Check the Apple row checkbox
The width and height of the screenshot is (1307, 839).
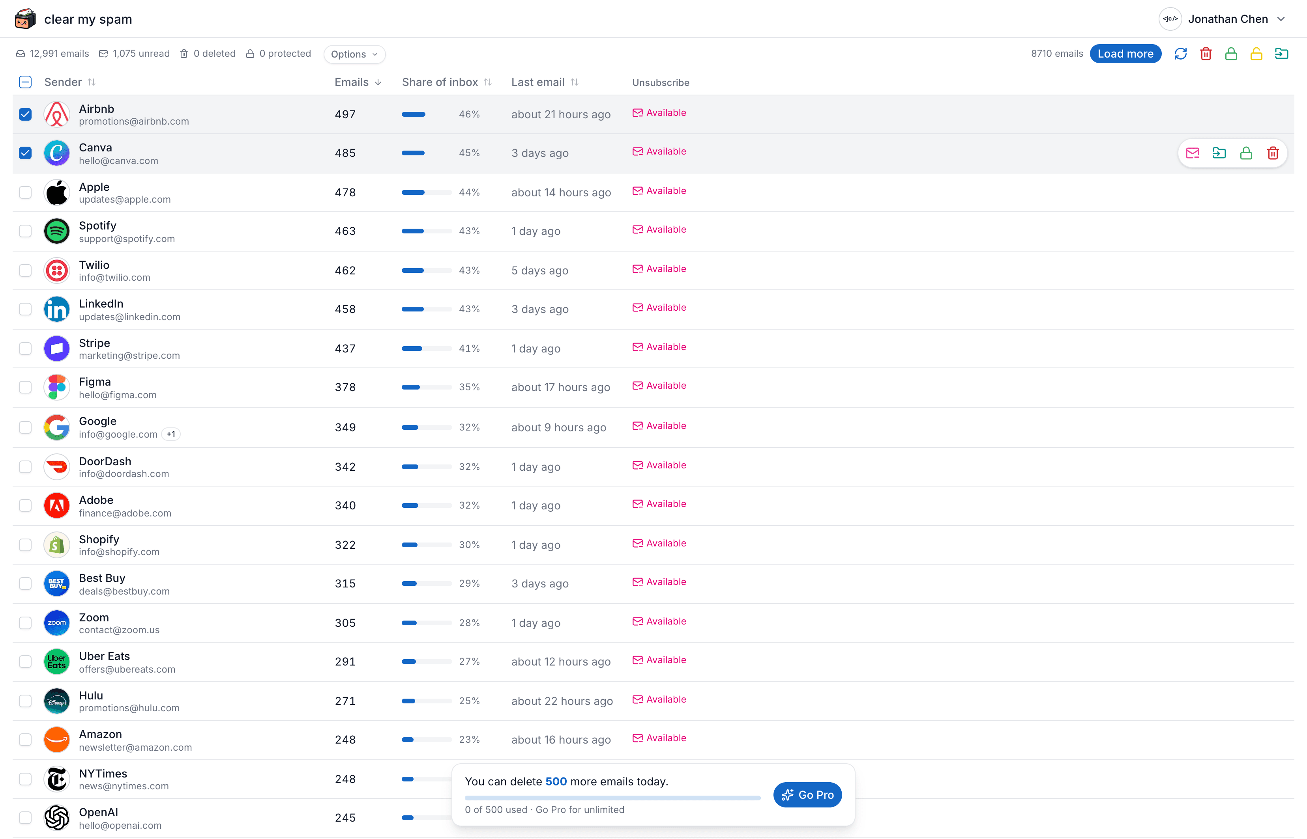25,192
